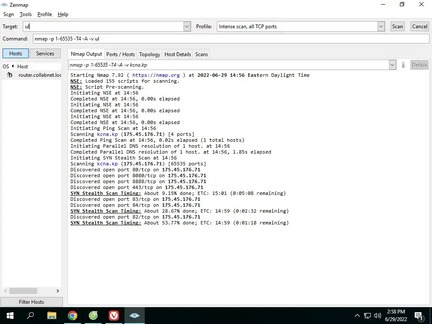Click into the Target input field
The height and width of the screenshot is (324, 432).
pos(103,27)
